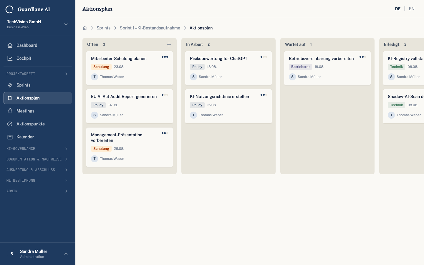
Task: Click priority dots on KI-Nutzungsrichtlinie erstellen card
Action: click(x=264, y=95)
